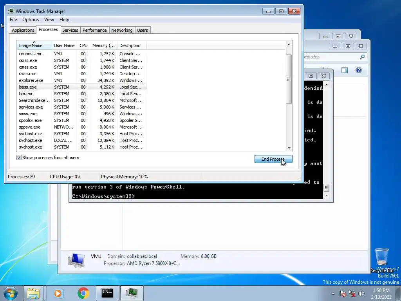The width and height of the screenshot is (401, 301).
Task: Click the Explorer window help icon
Action: point(359,70)
